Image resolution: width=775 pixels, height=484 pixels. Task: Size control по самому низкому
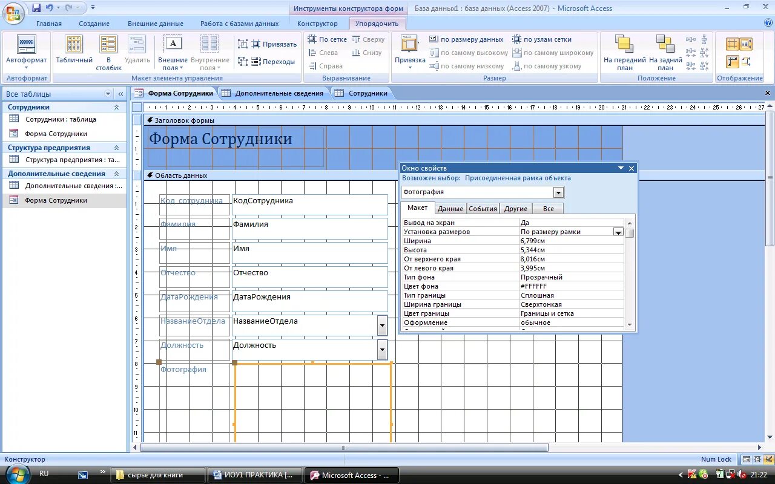coord(466,66)
